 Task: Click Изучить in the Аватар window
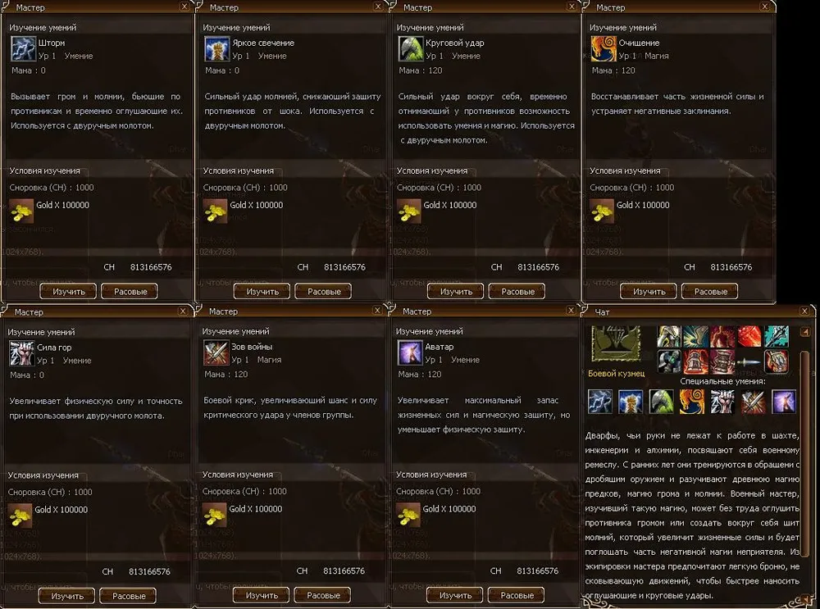coord(454,595)
